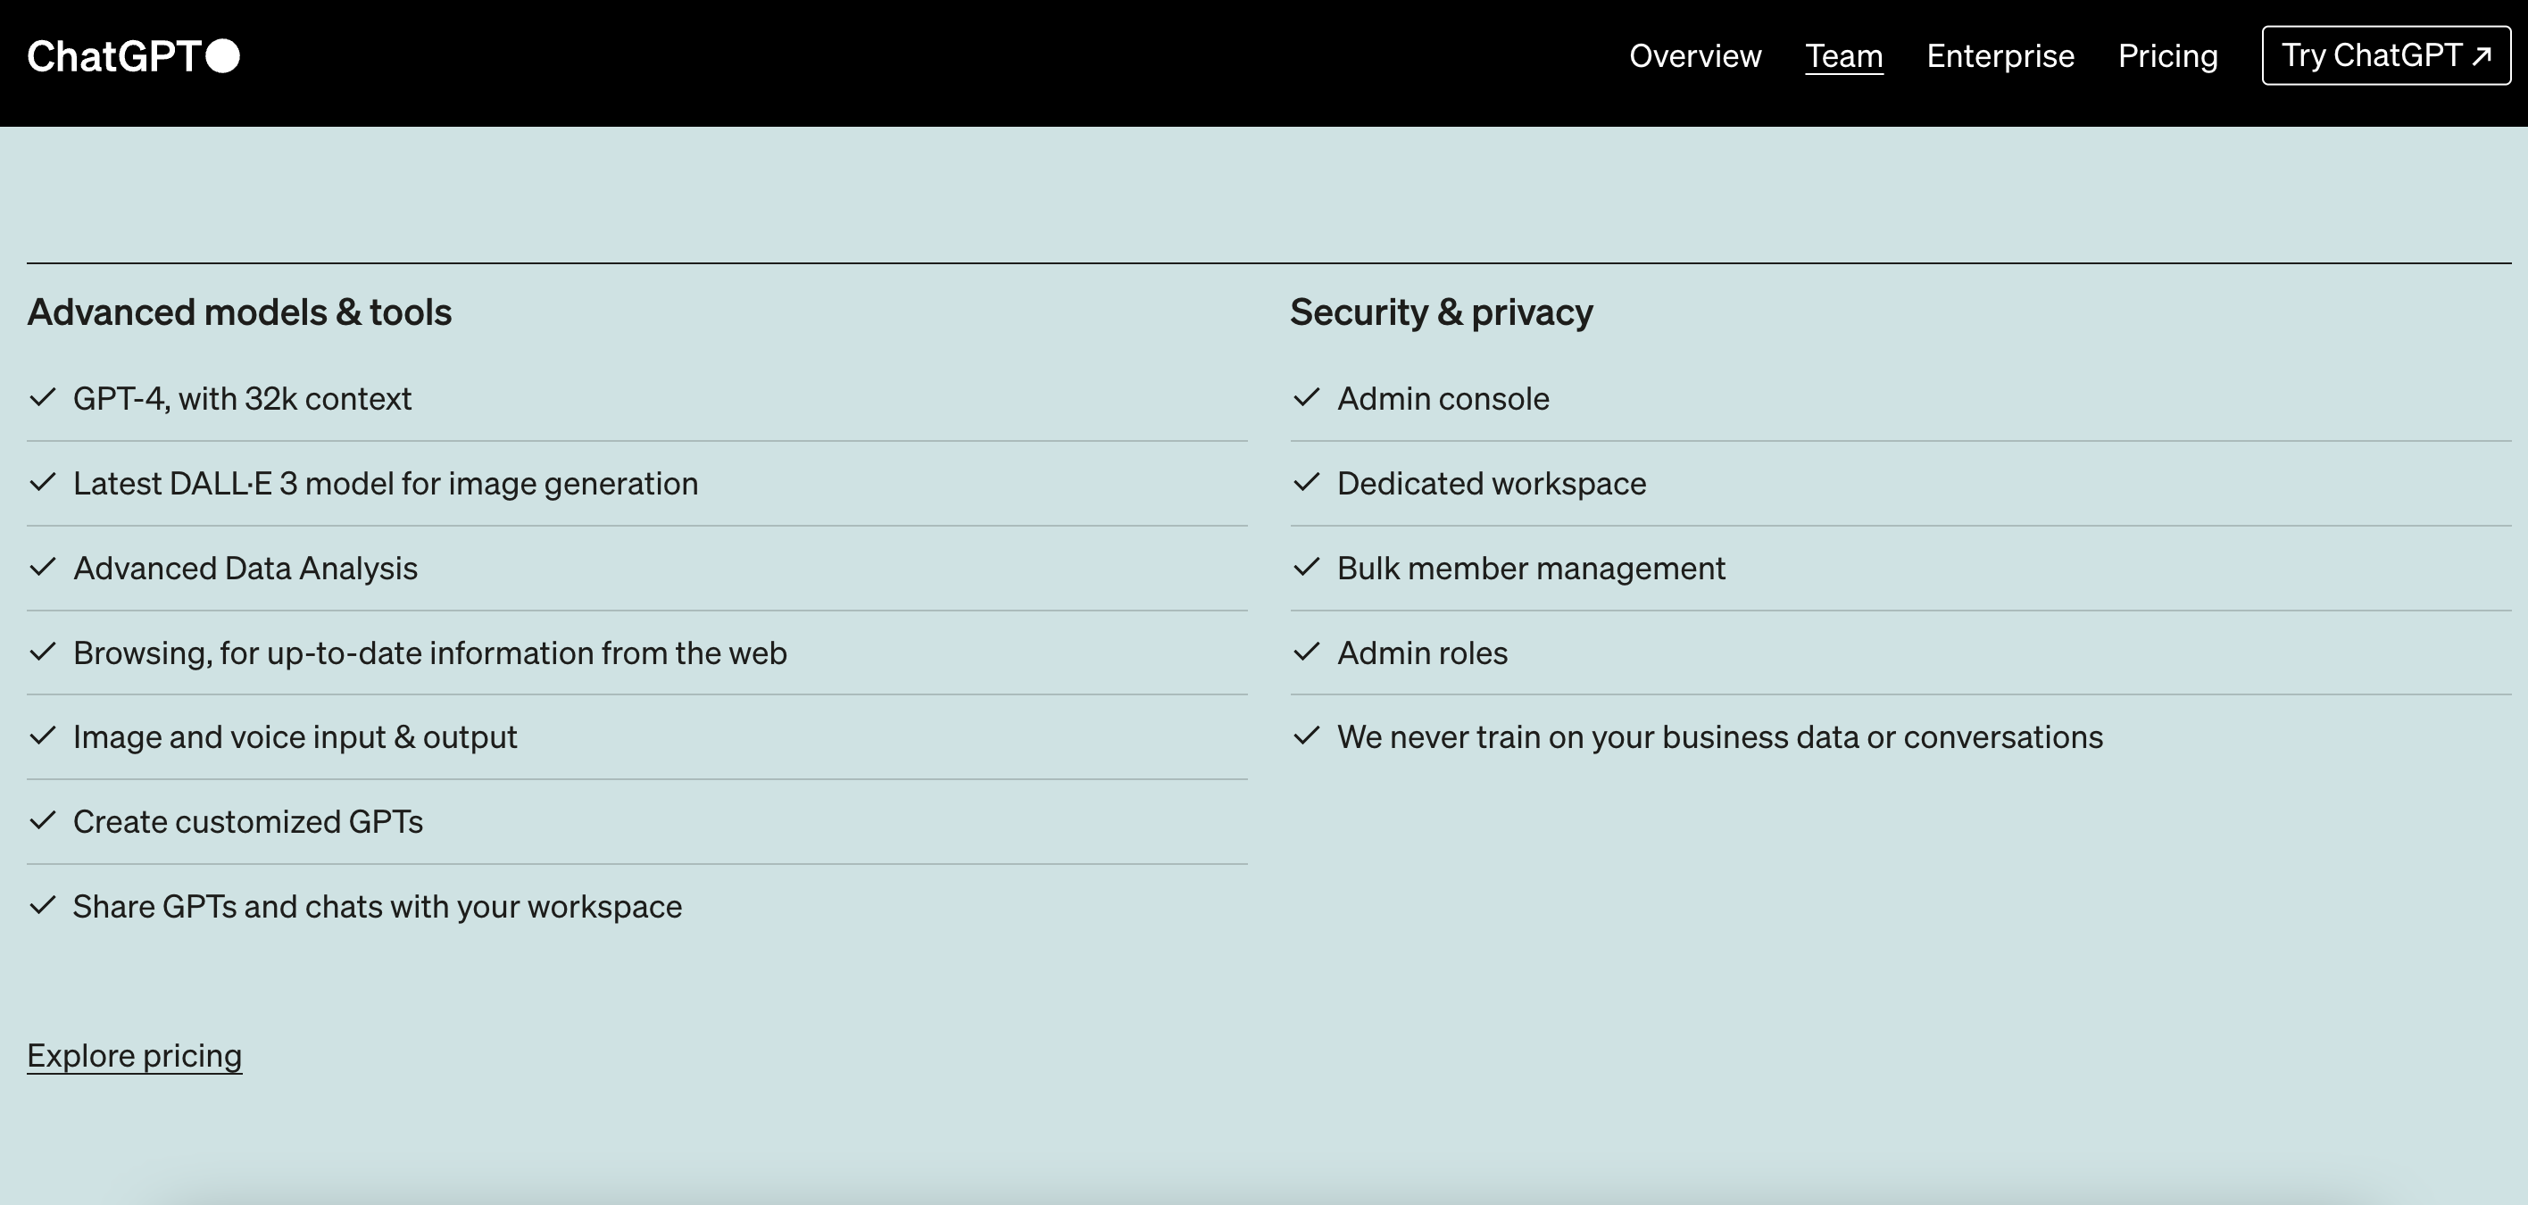Click checkmark beside Create customized GPTs

[42, 820]
